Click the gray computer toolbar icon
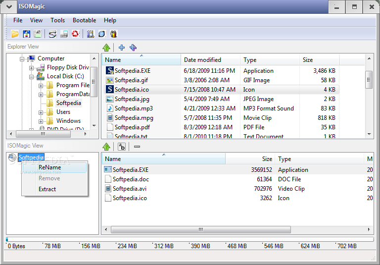This screenshot has height=265, width=380. point(64,34)
